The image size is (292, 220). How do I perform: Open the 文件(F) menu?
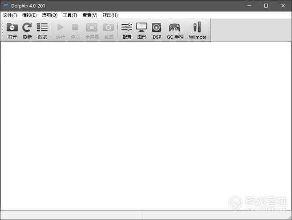coord(10,15)
